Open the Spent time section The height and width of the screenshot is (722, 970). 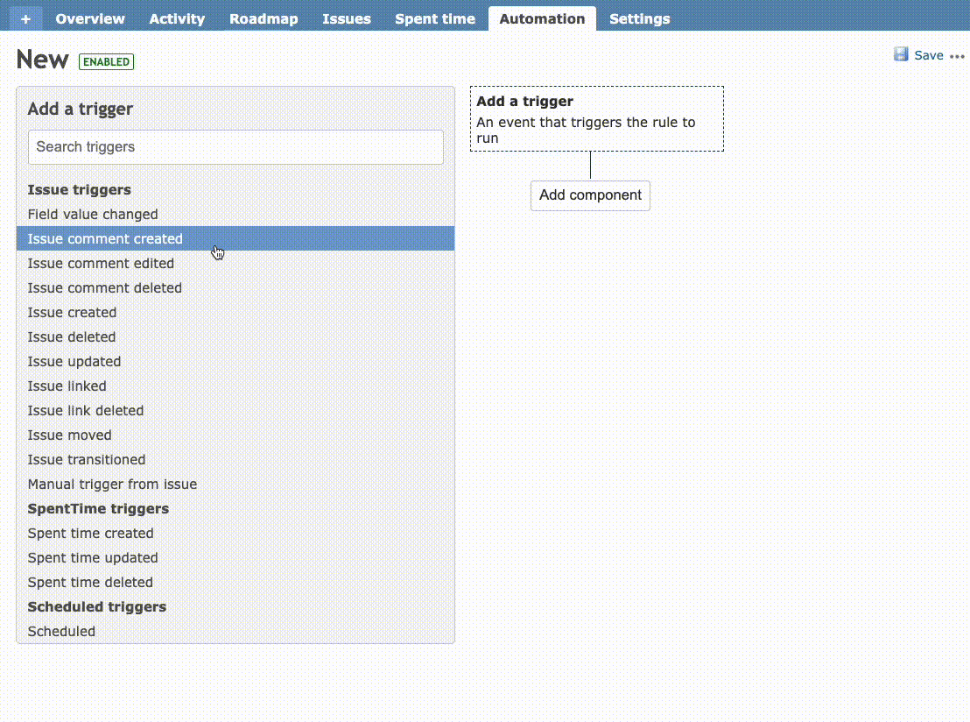434,18
